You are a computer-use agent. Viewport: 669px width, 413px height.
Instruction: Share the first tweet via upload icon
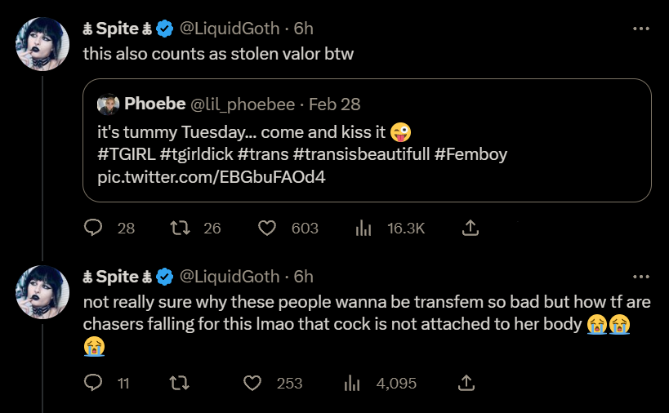[x=471, y=228]
